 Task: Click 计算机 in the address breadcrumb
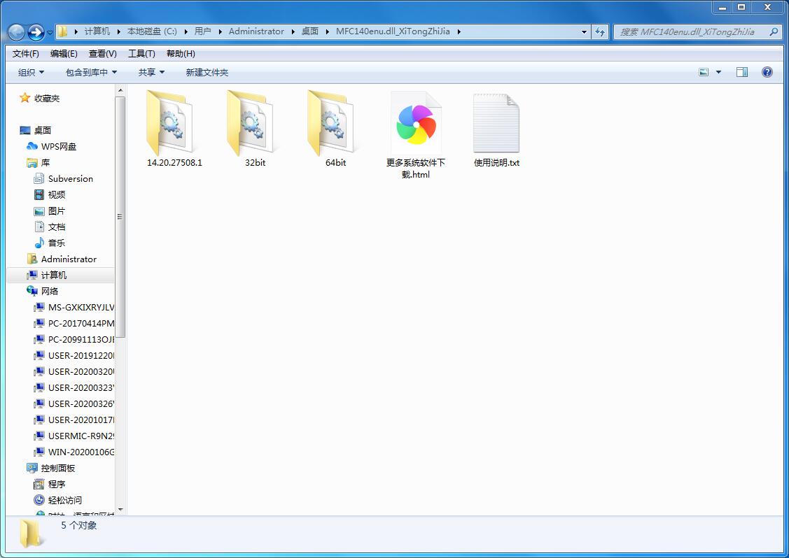pyautogui.click(x=97, y=31)
